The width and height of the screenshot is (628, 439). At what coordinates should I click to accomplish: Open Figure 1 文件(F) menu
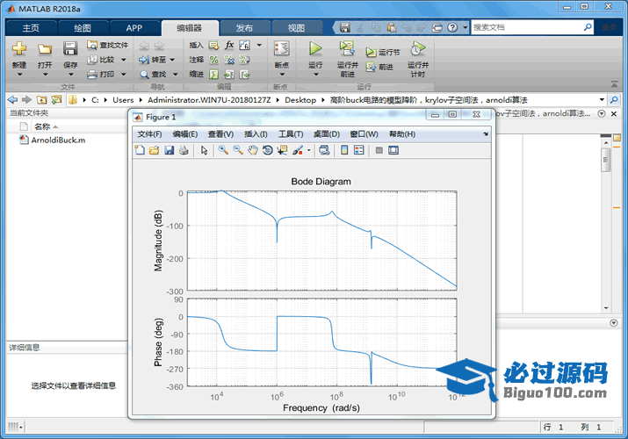pyautogui.click(x=149, y=134)
